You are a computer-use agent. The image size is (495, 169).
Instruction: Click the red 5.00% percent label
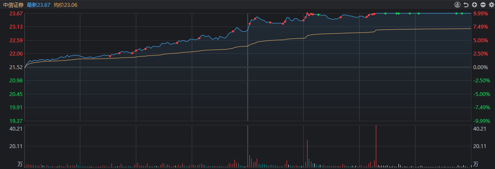(x=481, y=41)
